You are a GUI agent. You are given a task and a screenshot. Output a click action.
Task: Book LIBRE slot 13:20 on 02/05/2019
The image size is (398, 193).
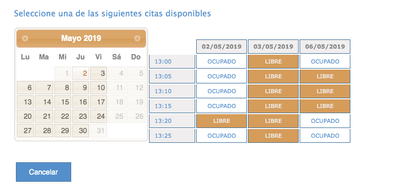point(222,121)
